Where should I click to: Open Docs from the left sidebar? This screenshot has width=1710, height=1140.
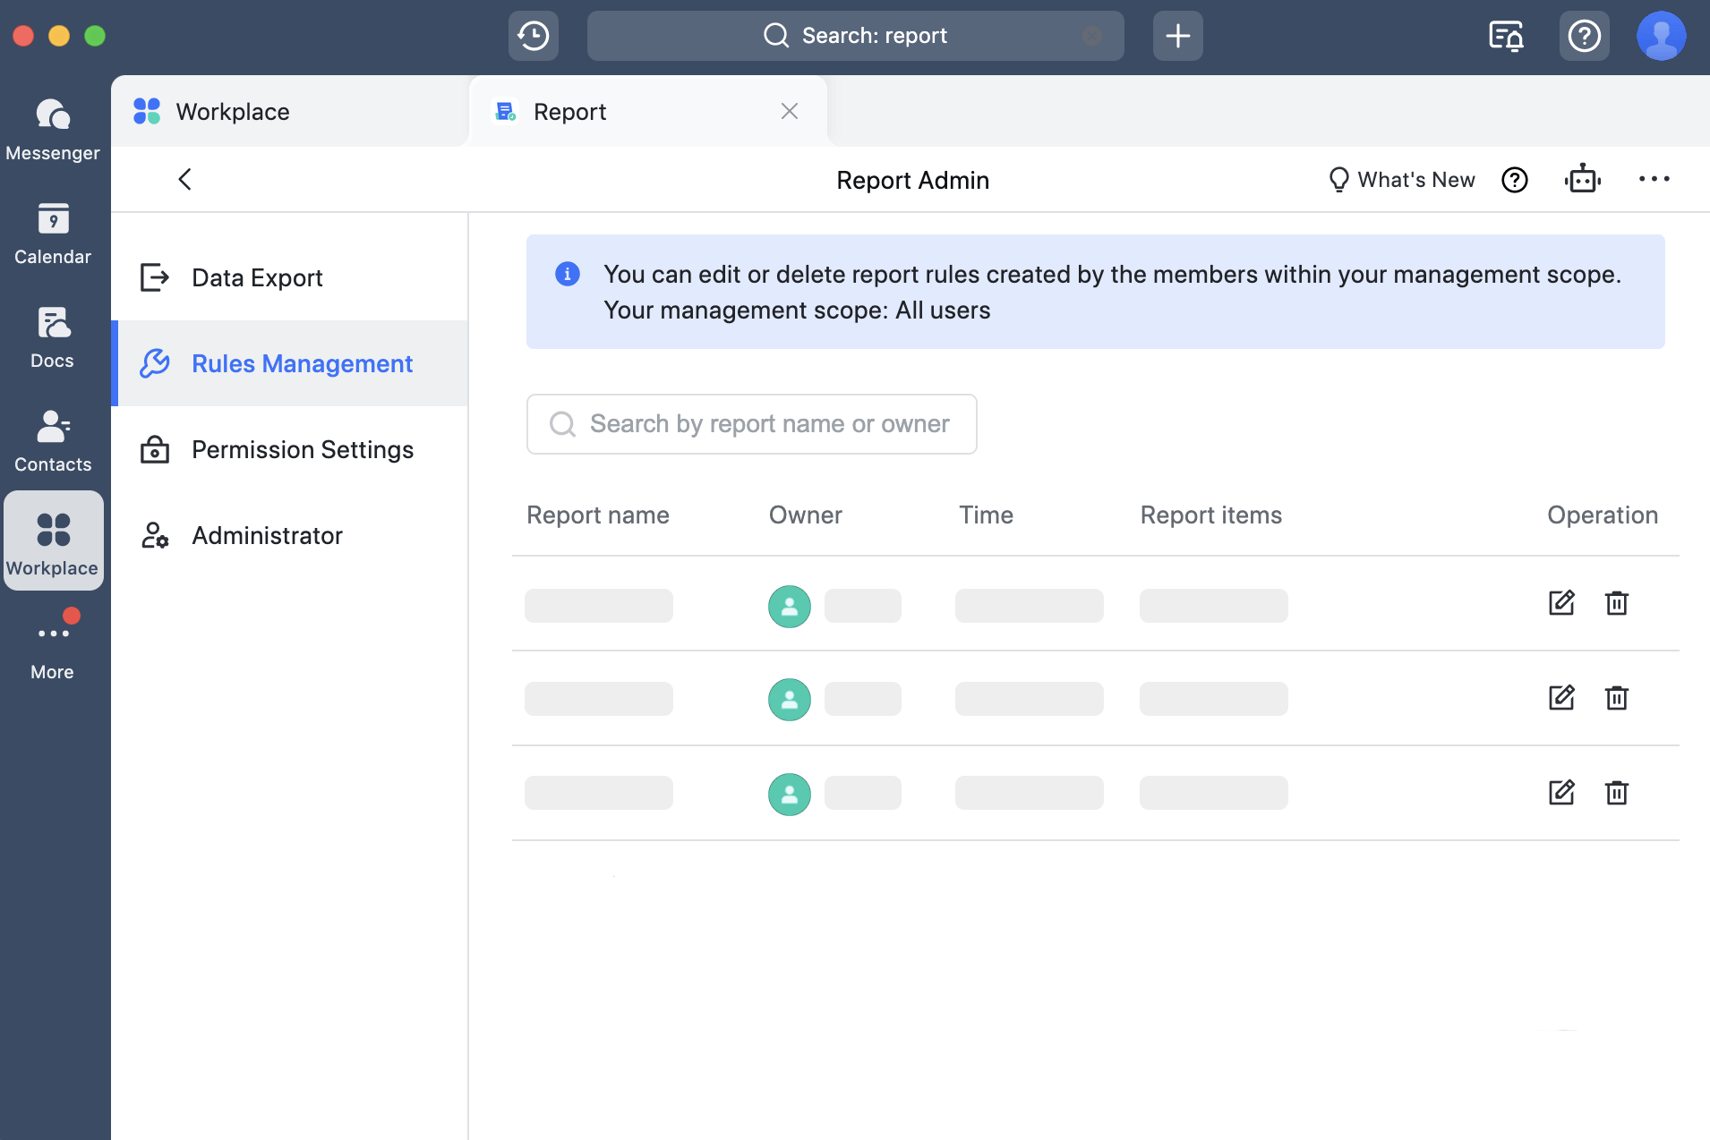tap(53, 336)
